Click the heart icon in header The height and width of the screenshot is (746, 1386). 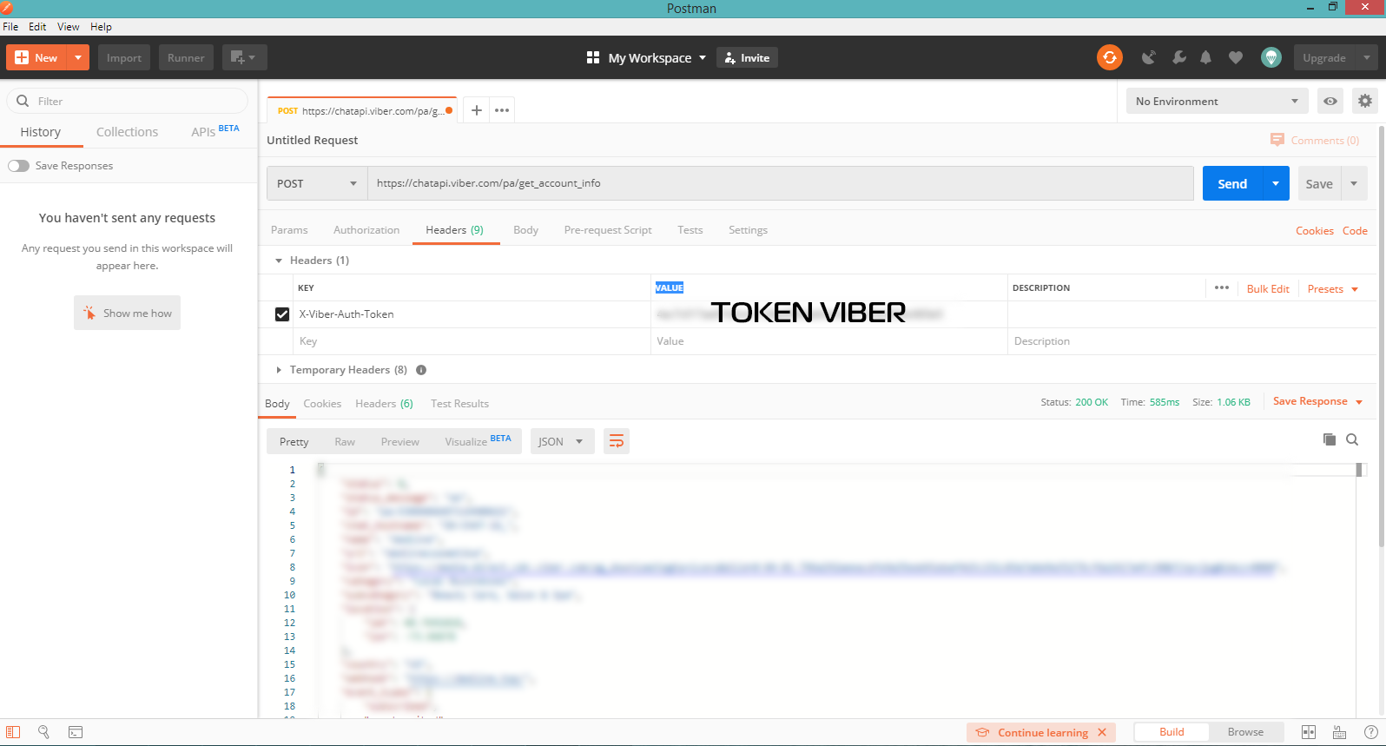pos(1236,57)
